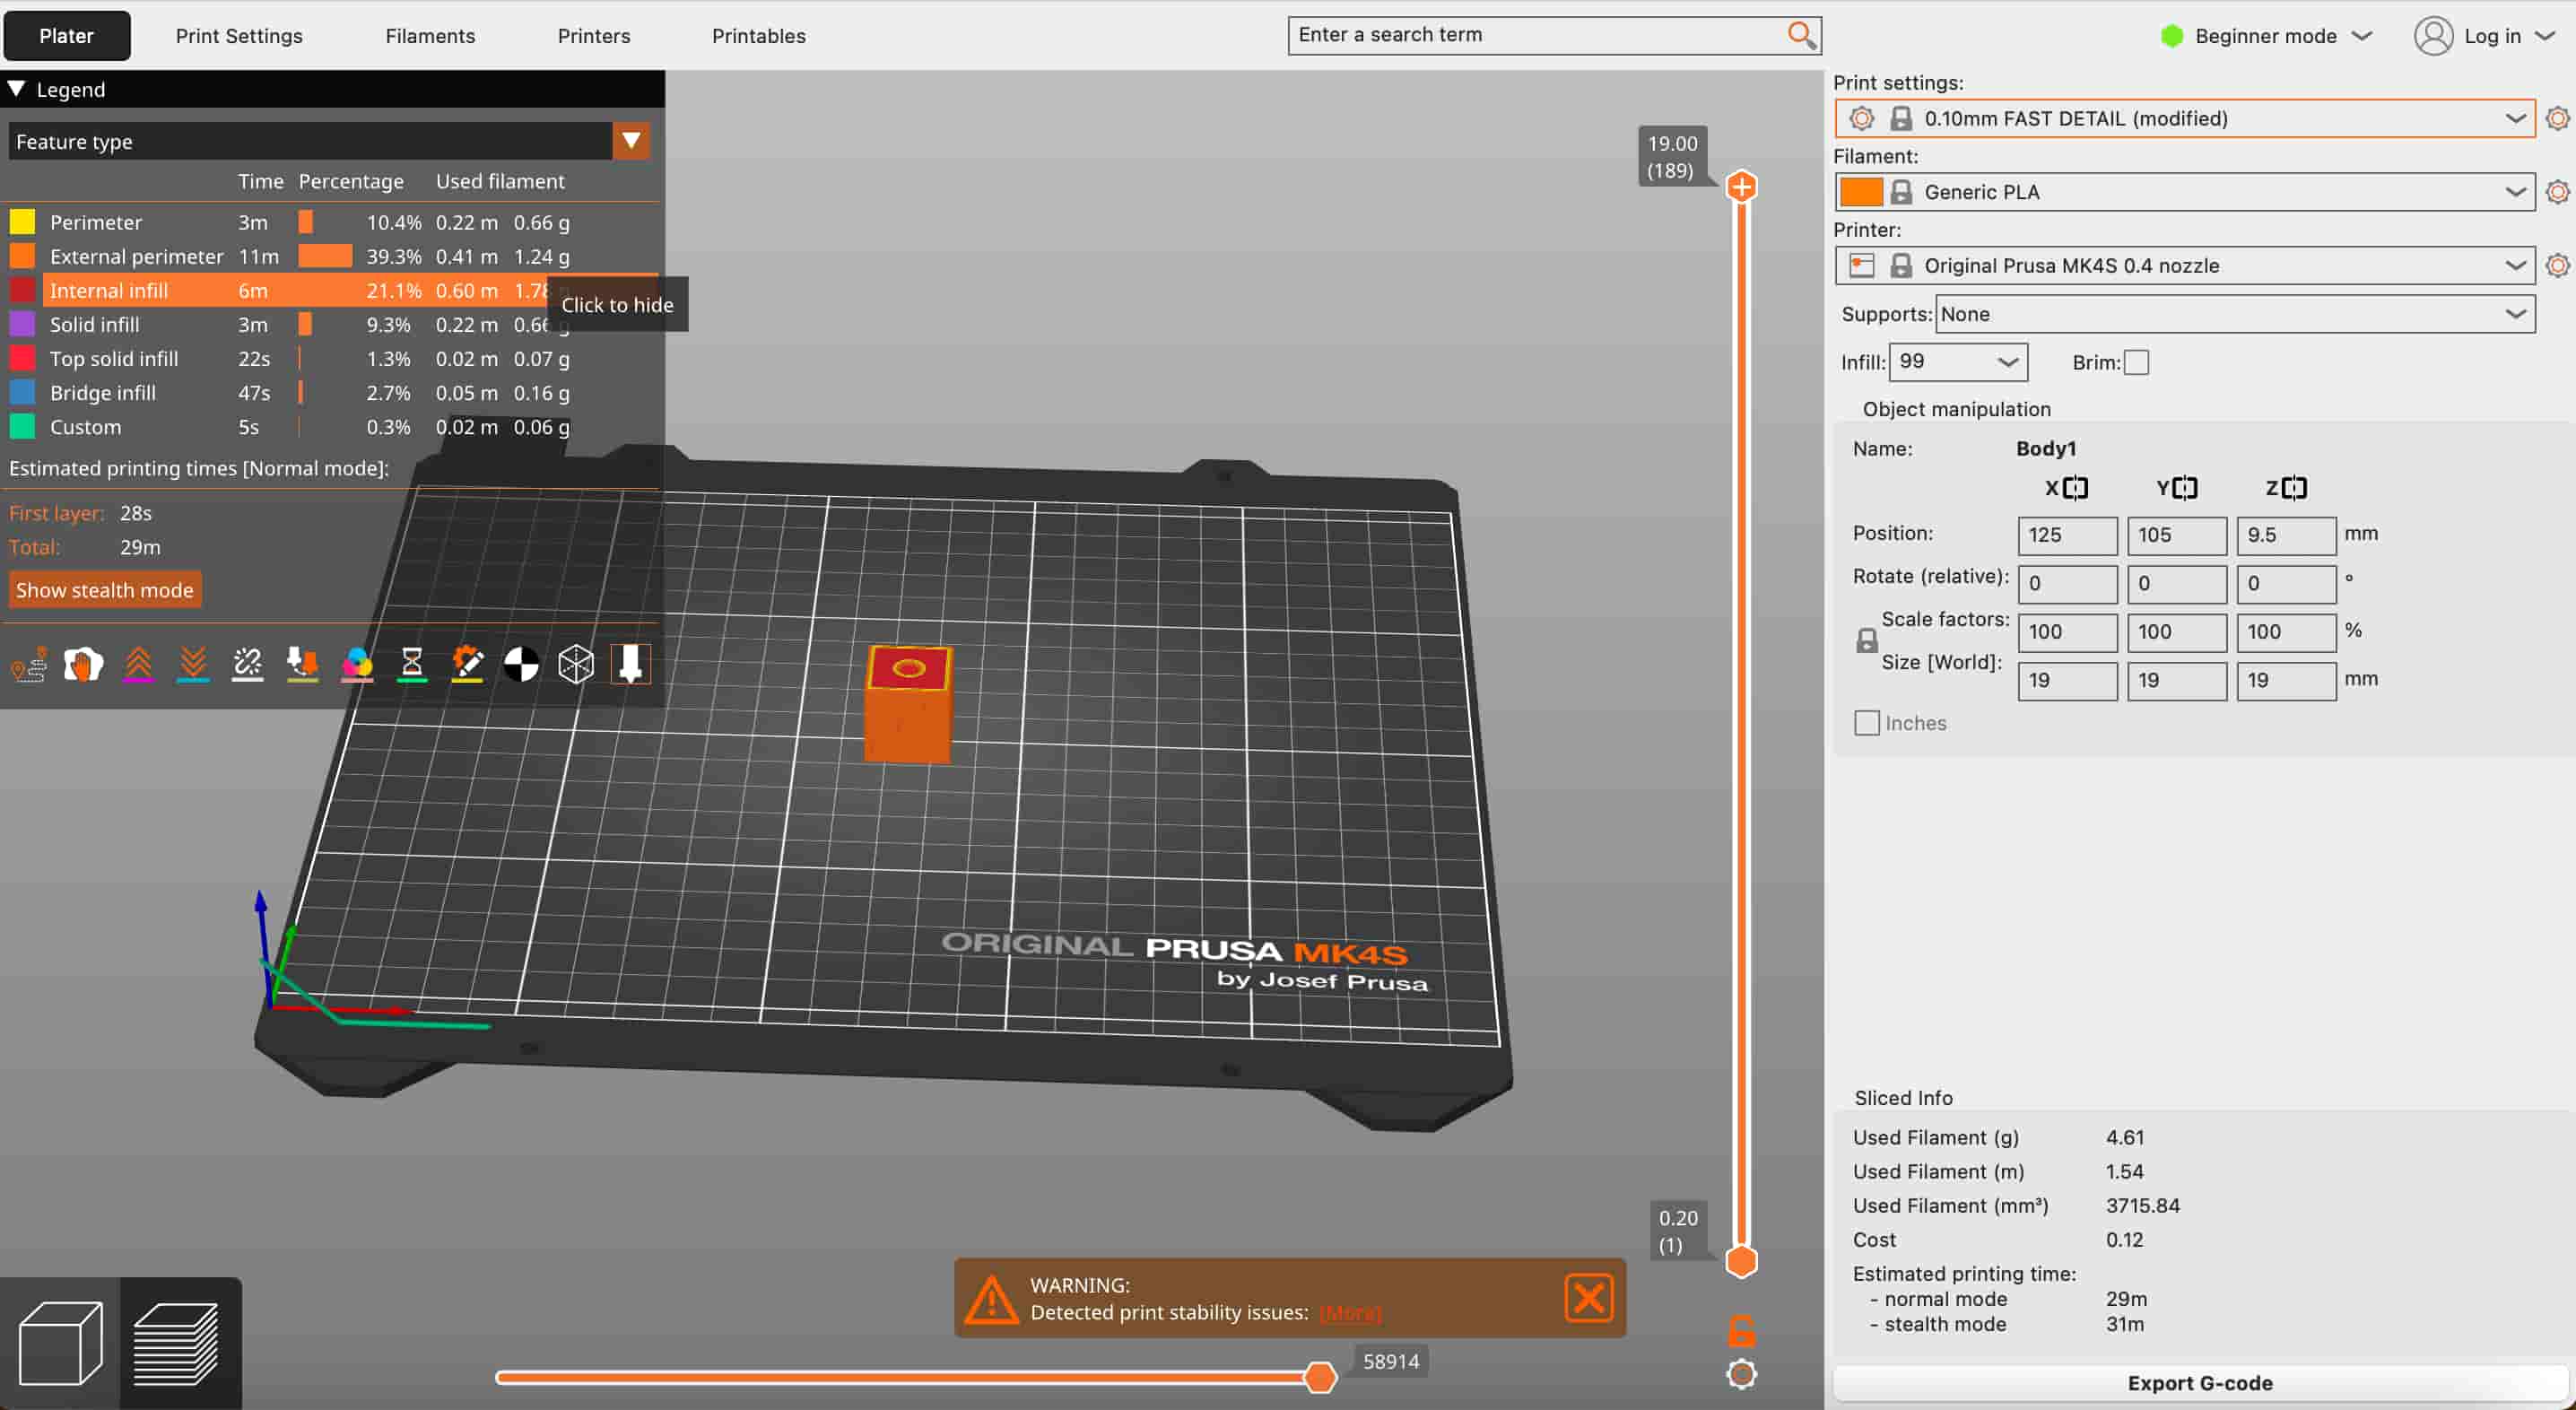Check the Inches checkbox

coord(1866,723)
